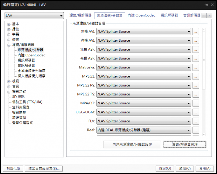Open the MP4/QT splitter dropdown
217x174 pixels.
click(144, 103)
